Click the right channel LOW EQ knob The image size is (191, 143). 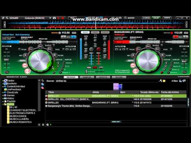click(105, 57)
